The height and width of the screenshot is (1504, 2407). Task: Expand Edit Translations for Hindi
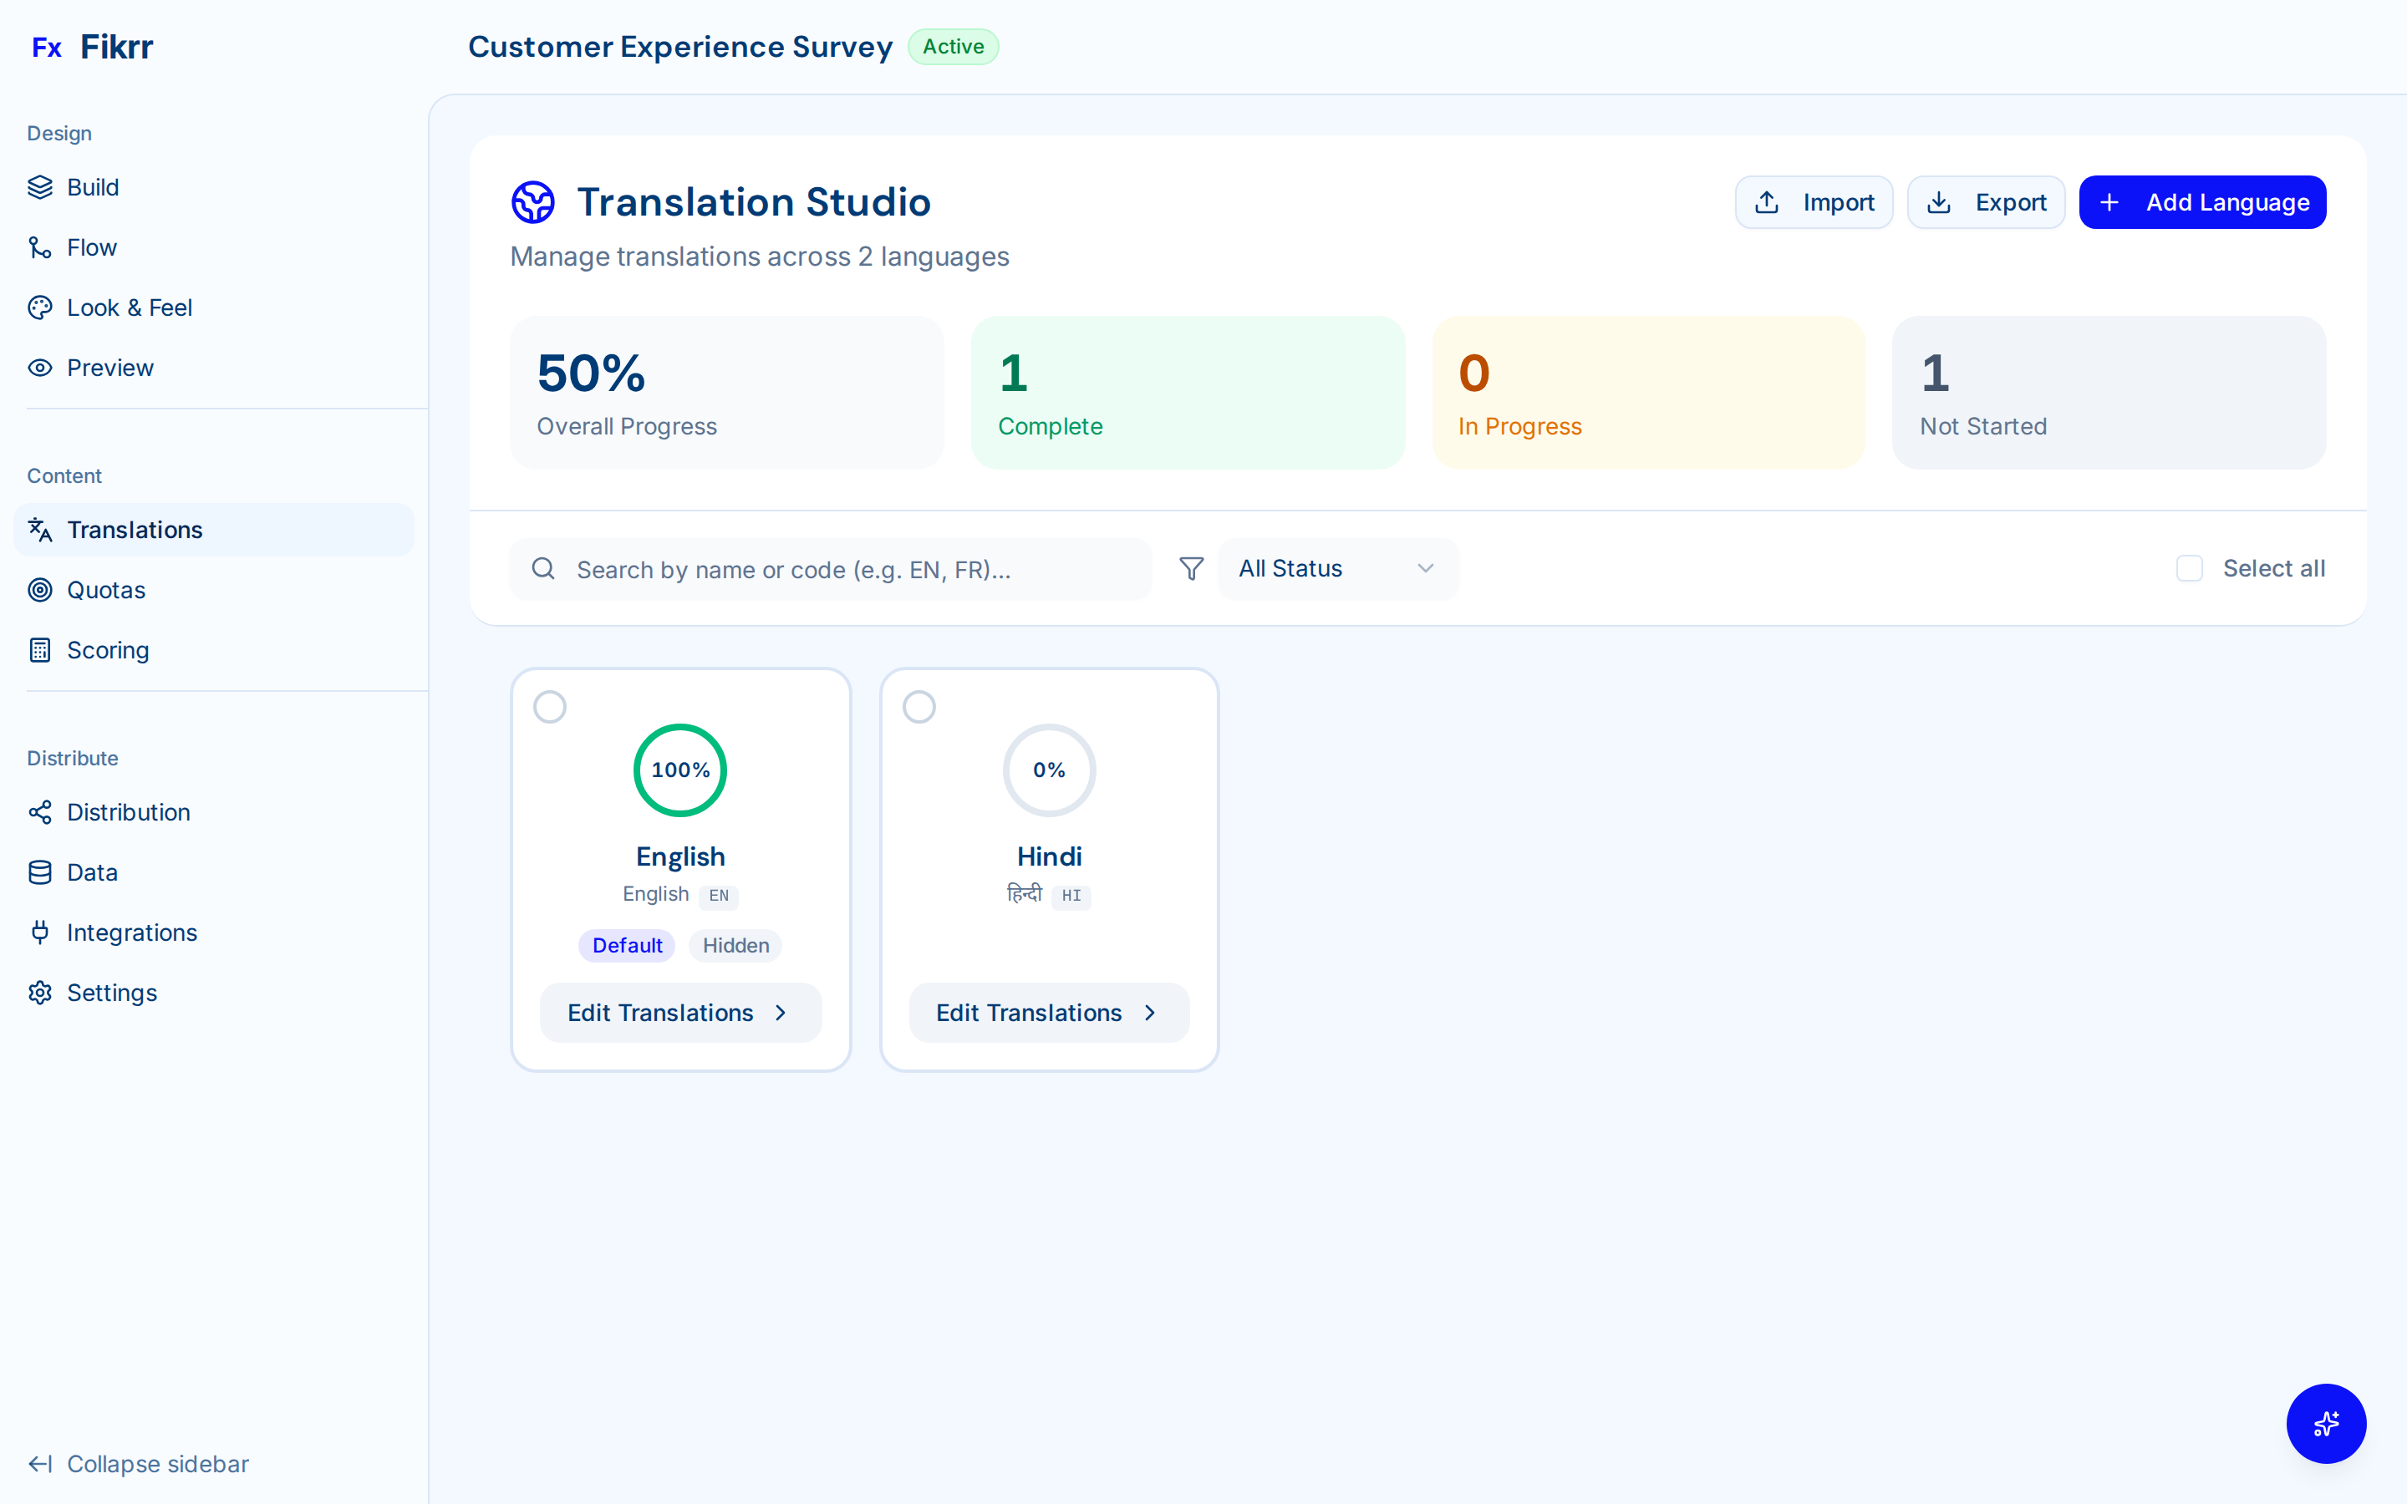point(1048,1012)
